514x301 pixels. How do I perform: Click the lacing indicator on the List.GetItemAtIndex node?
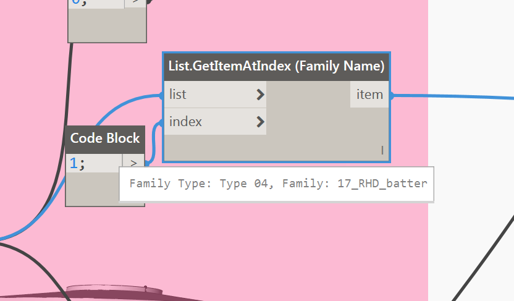382,150
